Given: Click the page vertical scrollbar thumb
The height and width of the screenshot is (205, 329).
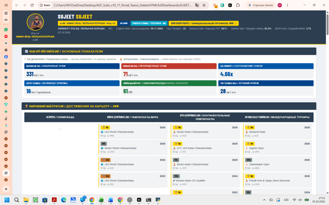Looking at the screenshot, I should coord(327,25).
